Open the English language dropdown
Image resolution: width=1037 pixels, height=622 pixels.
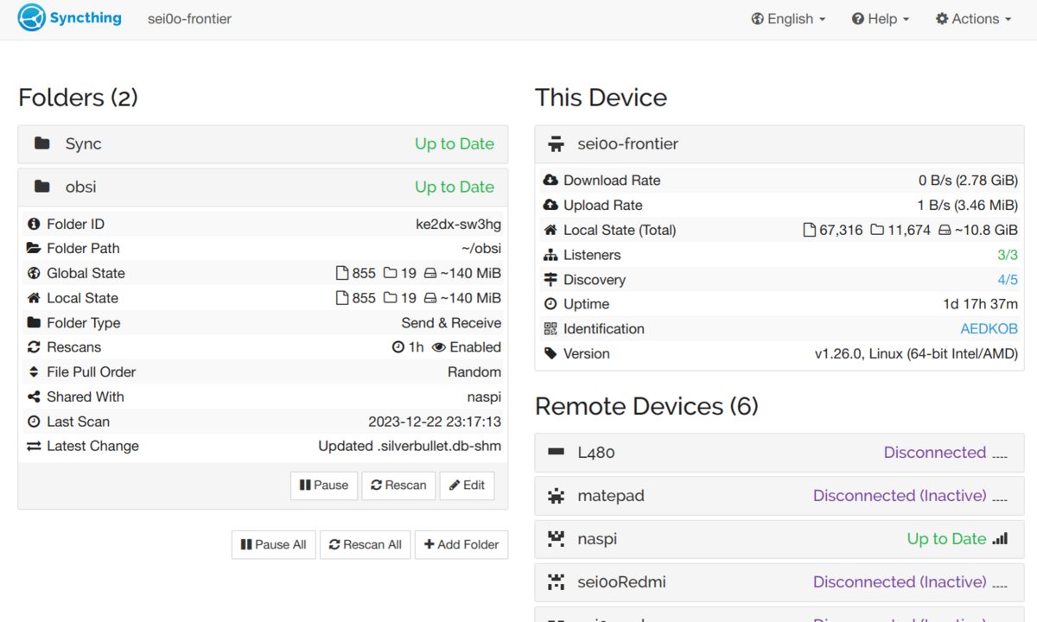[x=788, y=19]
